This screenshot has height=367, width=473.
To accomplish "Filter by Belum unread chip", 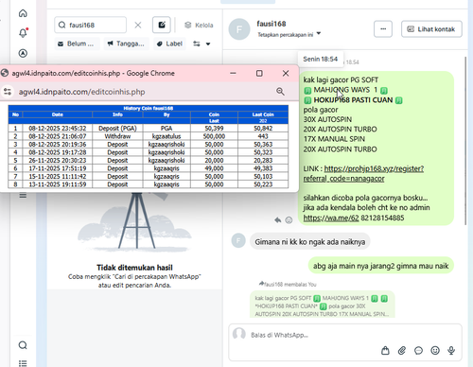I will tap(78, 44).
